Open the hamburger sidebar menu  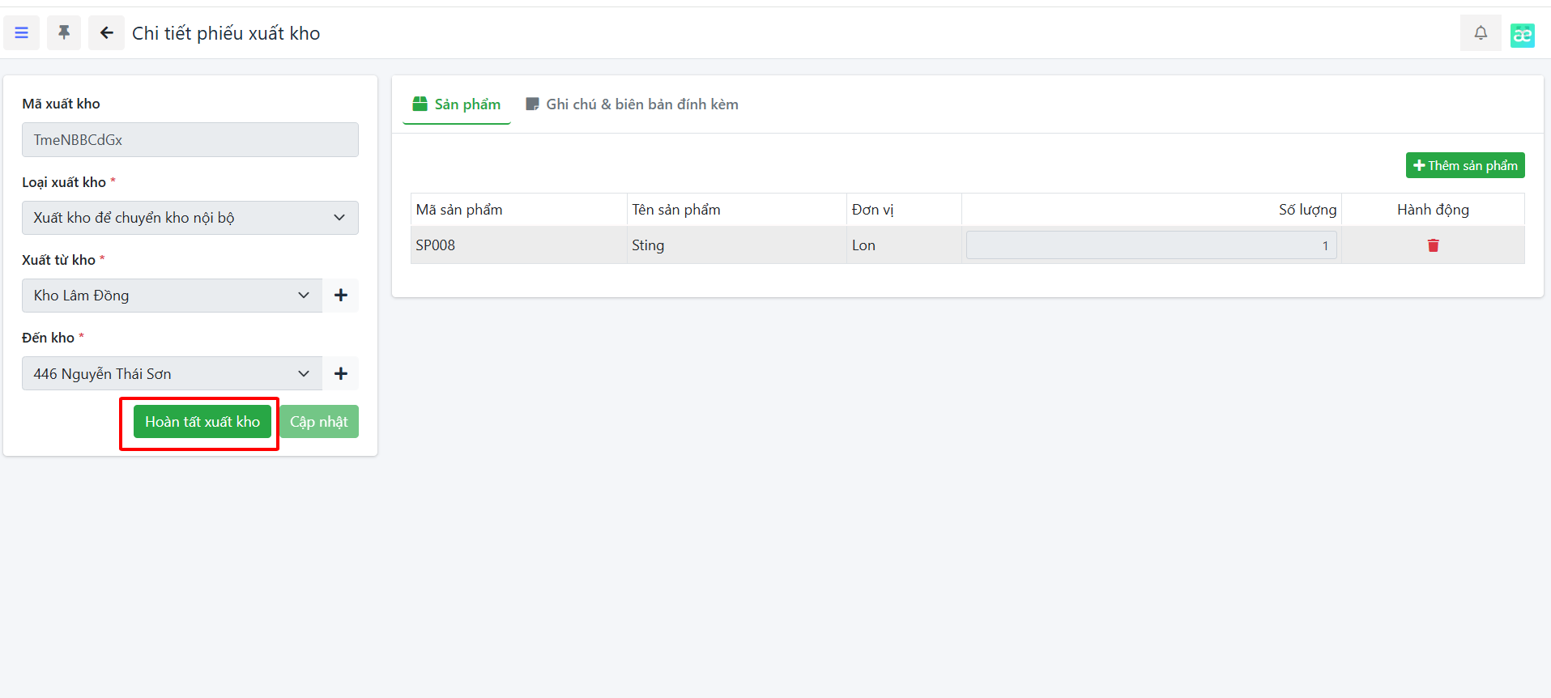click(x=22, y=33)
